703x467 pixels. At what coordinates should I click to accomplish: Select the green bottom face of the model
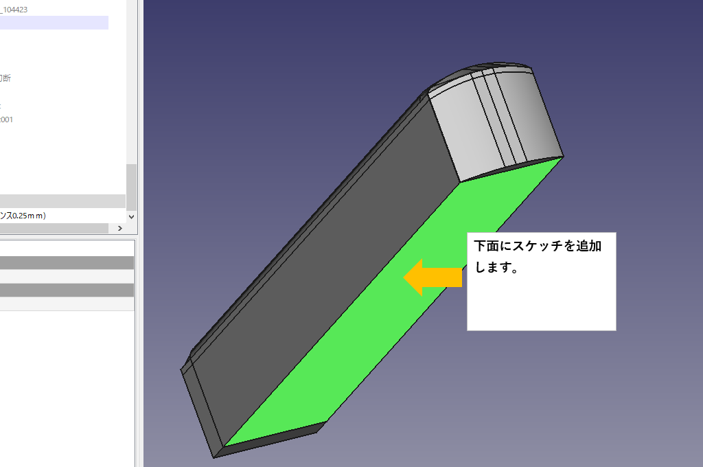357,330
